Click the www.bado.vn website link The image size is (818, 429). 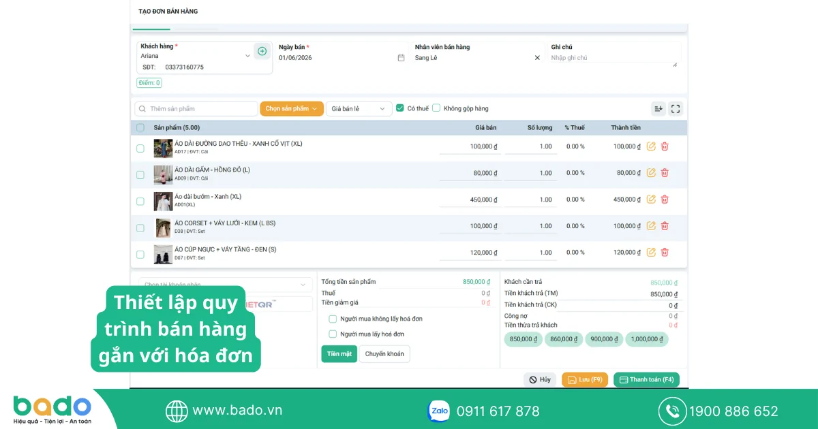[x=237, y=411]
